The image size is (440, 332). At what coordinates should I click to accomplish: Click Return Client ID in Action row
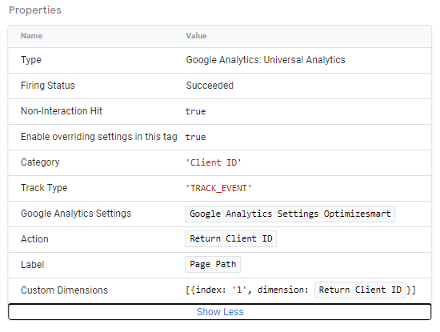coord(230,239)
